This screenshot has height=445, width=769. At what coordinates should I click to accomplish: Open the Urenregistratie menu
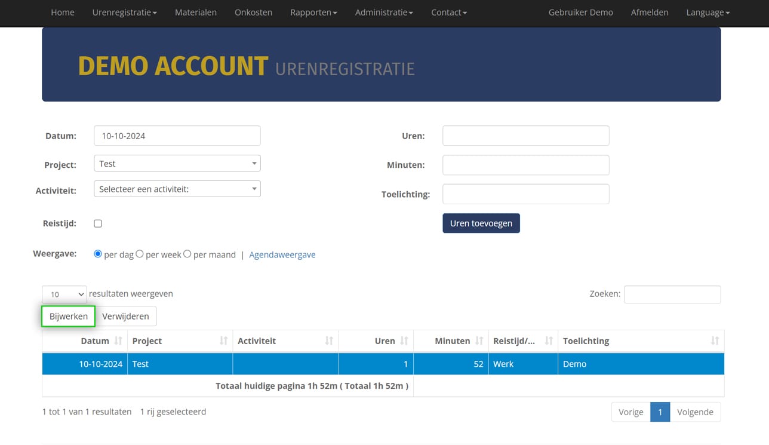coord(125,13)
